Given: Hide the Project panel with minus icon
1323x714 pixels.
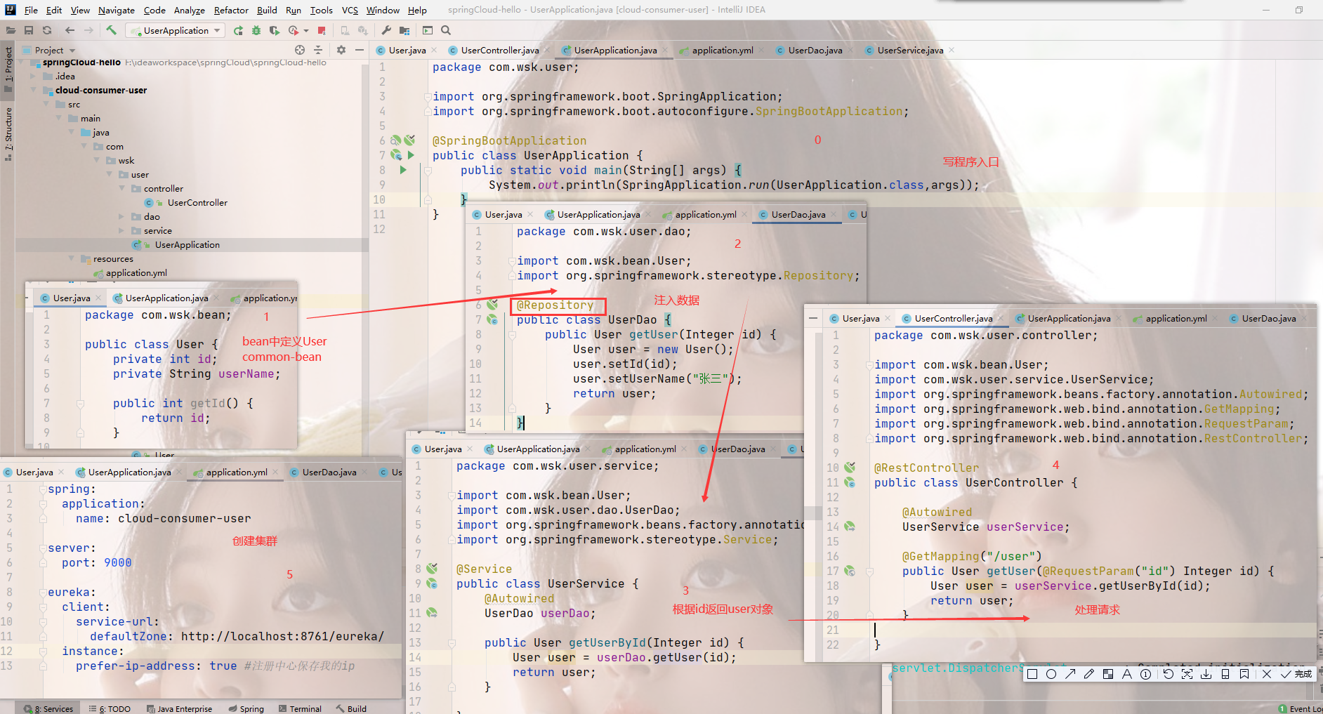Looking at the screenshot, I should [x=360, y=50].
